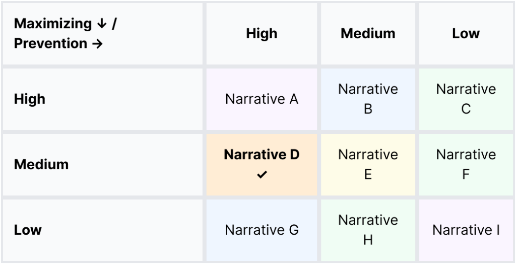The width and height of the screenshot is (516, 264).
Task: Click the checkmark under Narrative D
Action: [262, 175]
